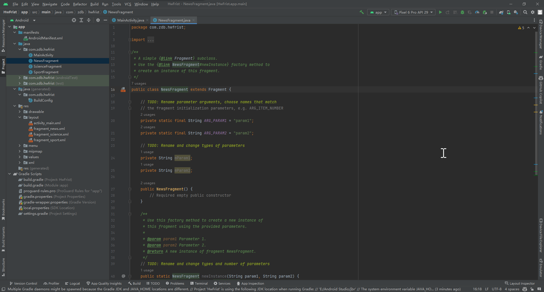Open SDK Manager icon
This screenshot has width=544, height=292.
pyautogui.click(x=516, y=12)
